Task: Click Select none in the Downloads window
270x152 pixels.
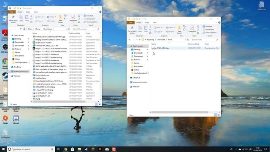Action: [89, 19]
